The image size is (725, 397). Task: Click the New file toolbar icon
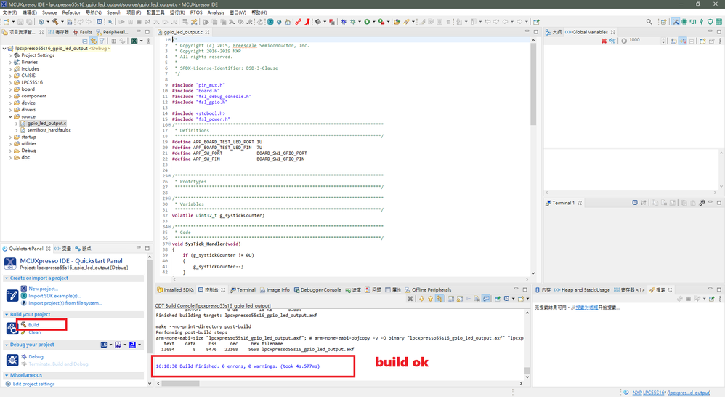click(7, 21)
